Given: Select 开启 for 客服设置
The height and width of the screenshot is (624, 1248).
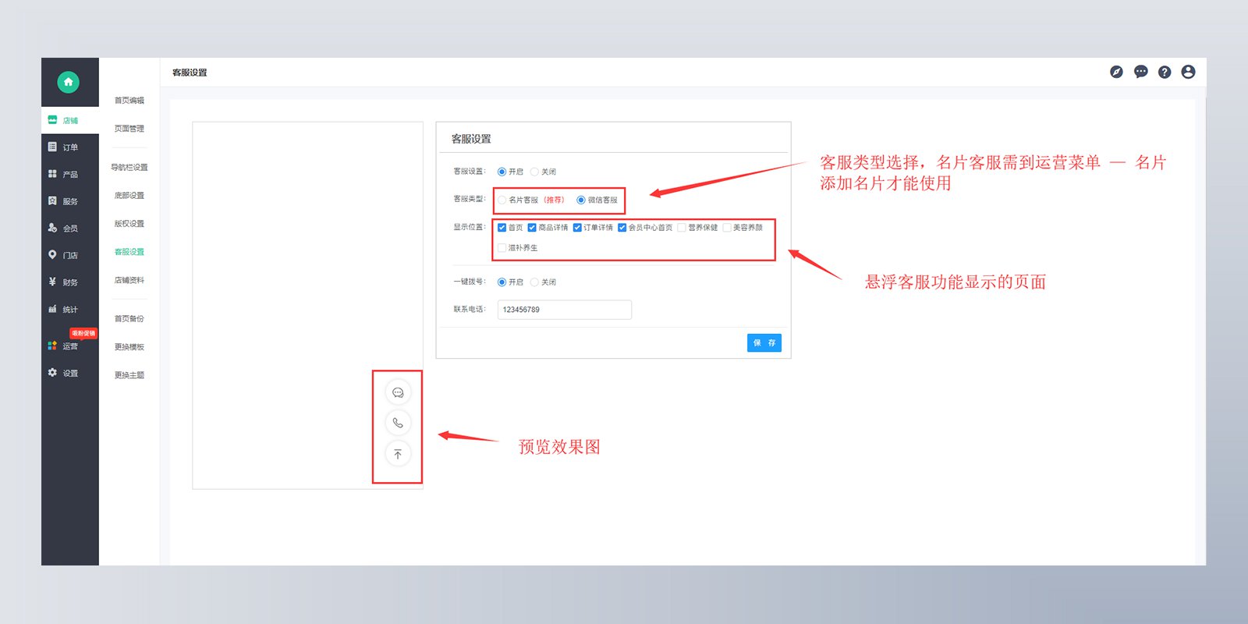Looking at the screenshot, I should click(x=502, y=172).
